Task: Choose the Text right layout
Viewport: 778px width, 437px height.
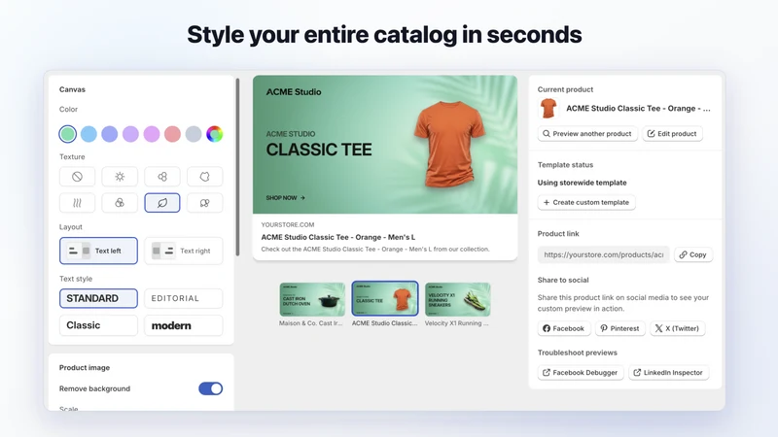Action: coord(184,251)
